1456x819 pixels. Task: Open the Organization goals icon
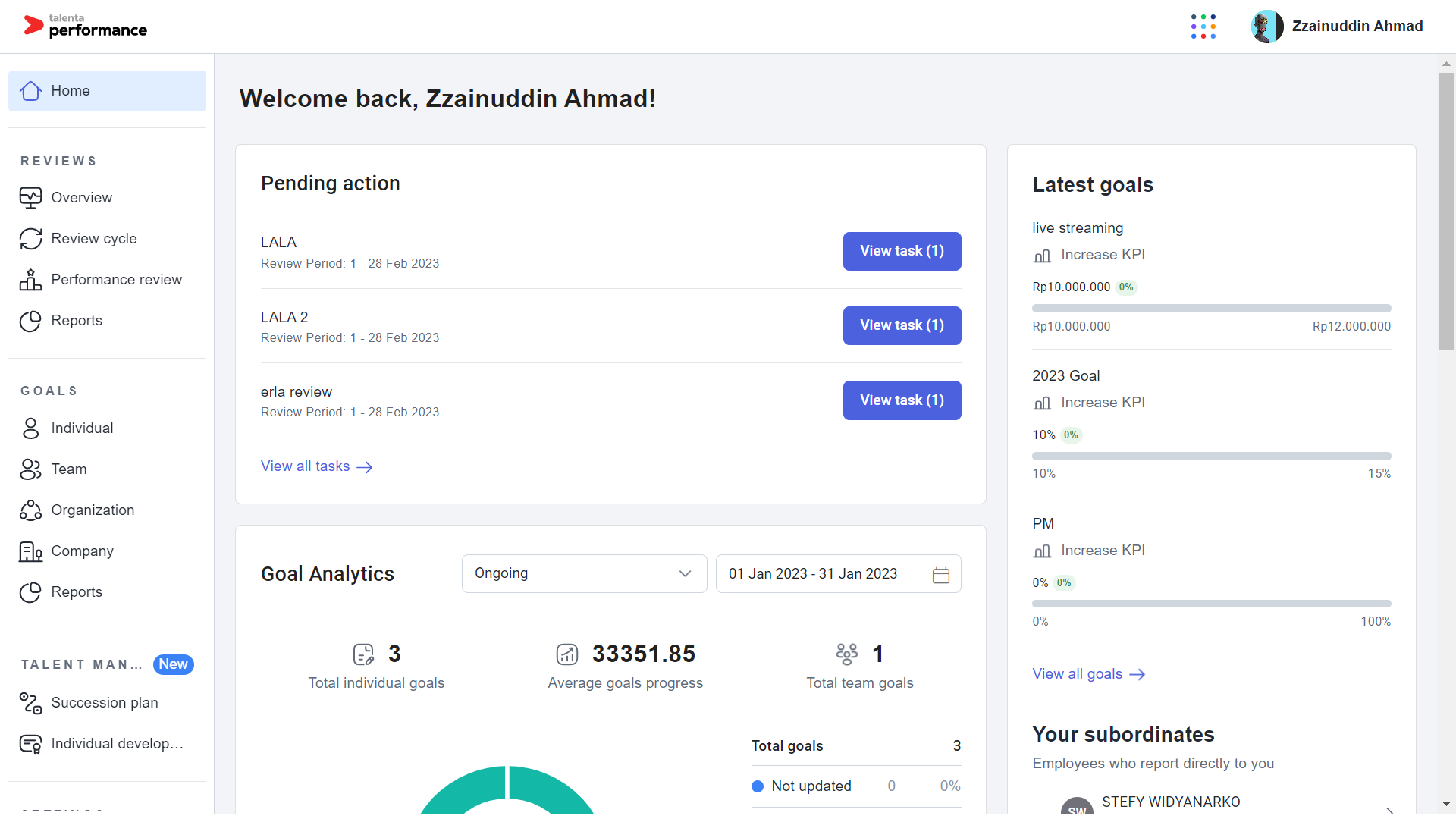pos(30,510)
